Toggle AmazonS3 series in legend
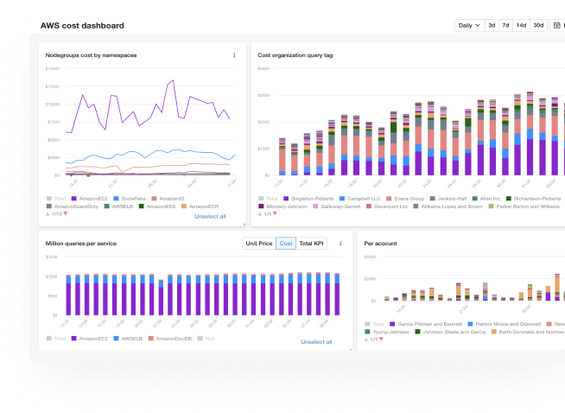The height and width of the screenshot is (413, 565). point(168,199)
